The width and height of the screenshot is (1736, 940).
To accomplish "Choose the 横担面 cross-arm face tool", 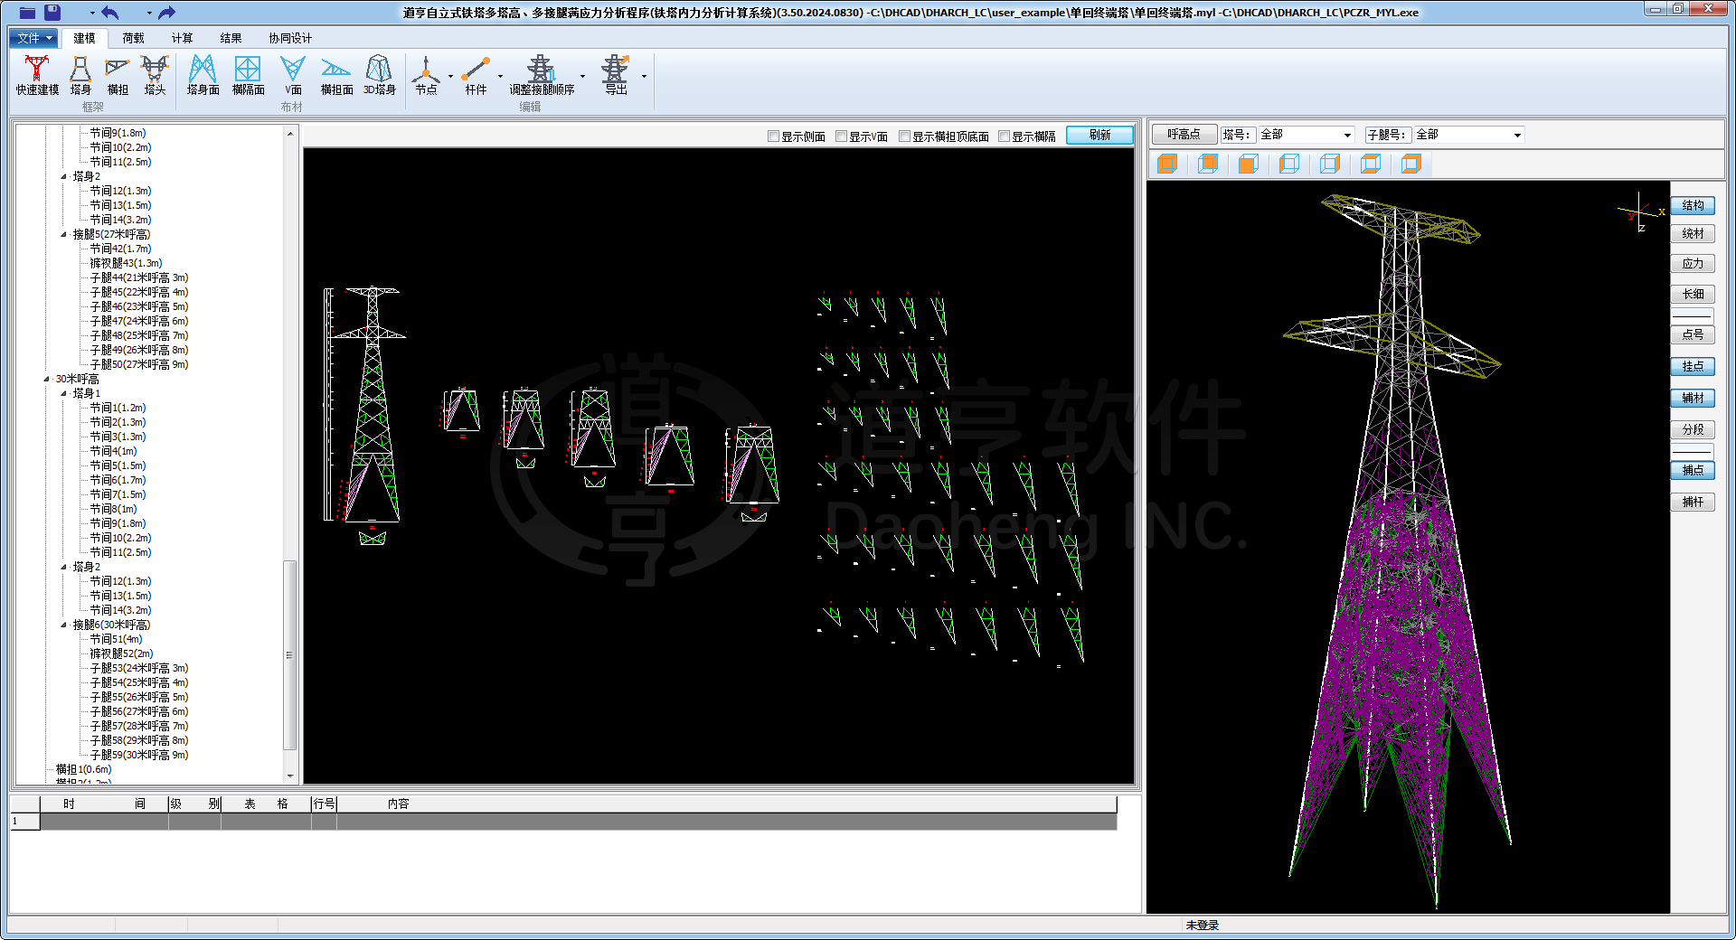I will (336, 75).
